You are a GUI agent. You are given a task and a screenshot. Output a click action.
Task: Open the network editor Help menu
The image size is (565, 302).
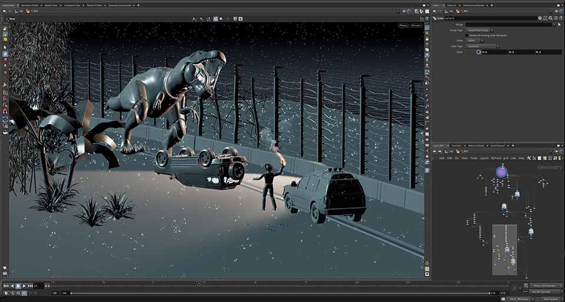coord(521,158)
